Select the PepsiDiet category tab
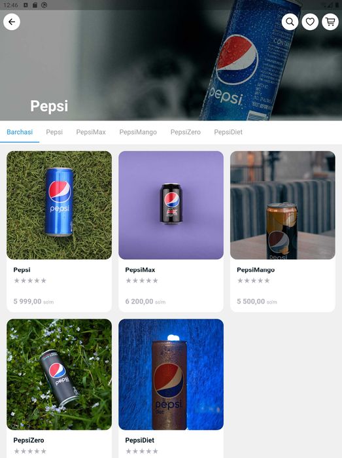342x458 pixels. pos(228,132)
